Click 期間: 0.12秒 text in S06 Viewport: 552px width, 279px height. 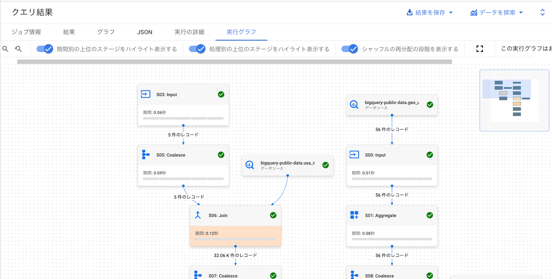[207, 233]
